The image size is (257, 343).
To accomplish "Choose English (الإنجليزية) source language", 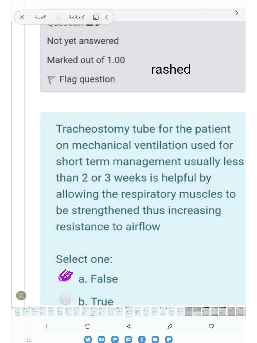I will tap(77, 17).
